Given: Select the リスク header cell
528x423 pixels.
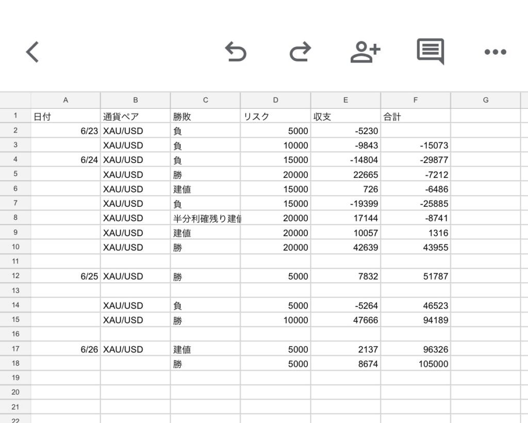Looking at the screenshot, I should pyautogui.click(x=275, y=116).
